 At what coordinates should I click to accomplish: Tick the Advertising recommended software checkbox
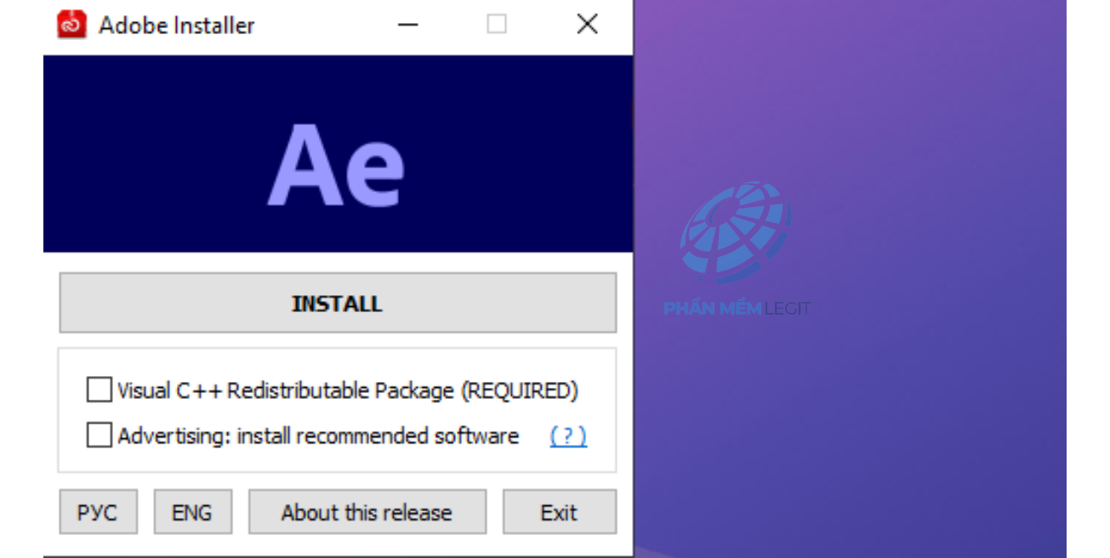pos(100,436)
